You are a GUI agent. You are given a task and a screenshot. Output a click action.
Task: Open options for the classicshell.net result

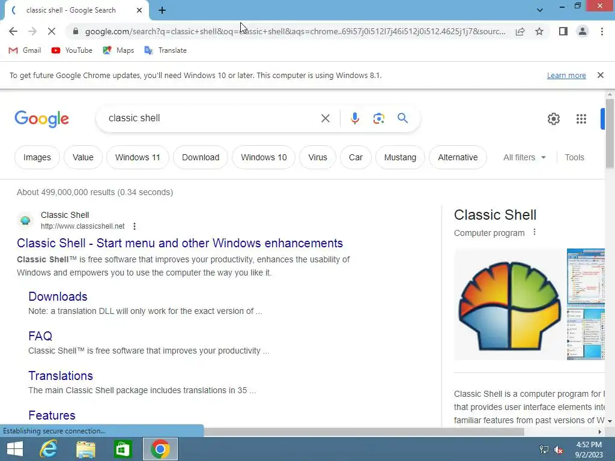click(x=135, y=226)
